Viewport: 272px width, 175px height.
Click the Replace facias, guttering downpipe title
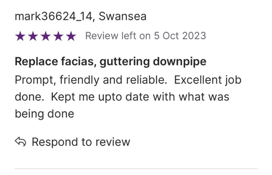pos(110,62)
